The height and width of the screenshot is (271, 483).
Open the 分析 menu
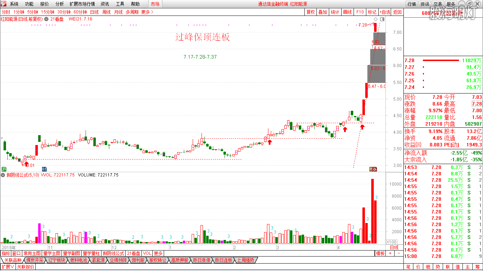pos(60,4)
